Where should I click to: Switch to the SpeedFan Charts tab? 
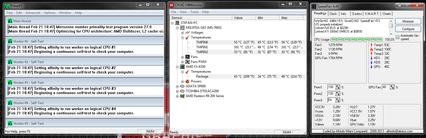(x=387, y=14)
